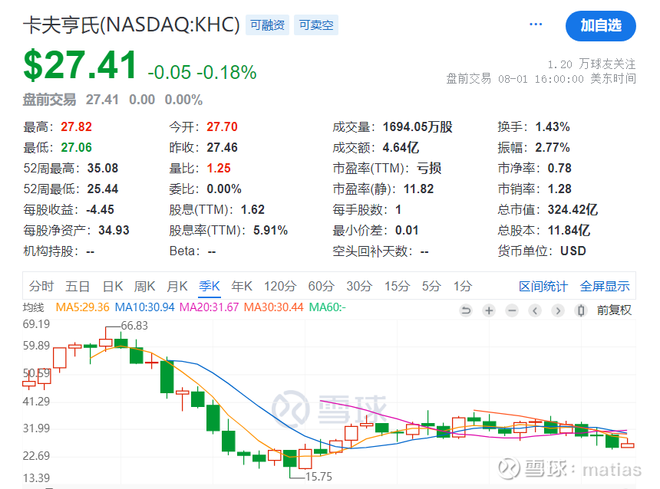Click the 成交额 value 4.64亿
The width and height of the screenshot is (660, 489).
click(x=401, y=148)
